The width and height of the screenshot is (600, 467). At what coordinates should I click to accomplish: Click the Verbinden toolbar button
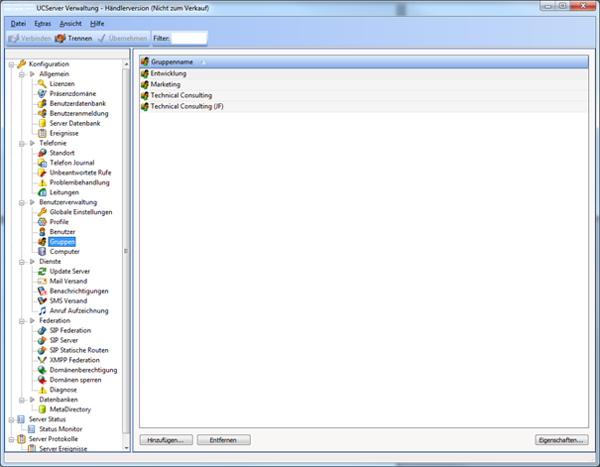(x=30, y=39)
